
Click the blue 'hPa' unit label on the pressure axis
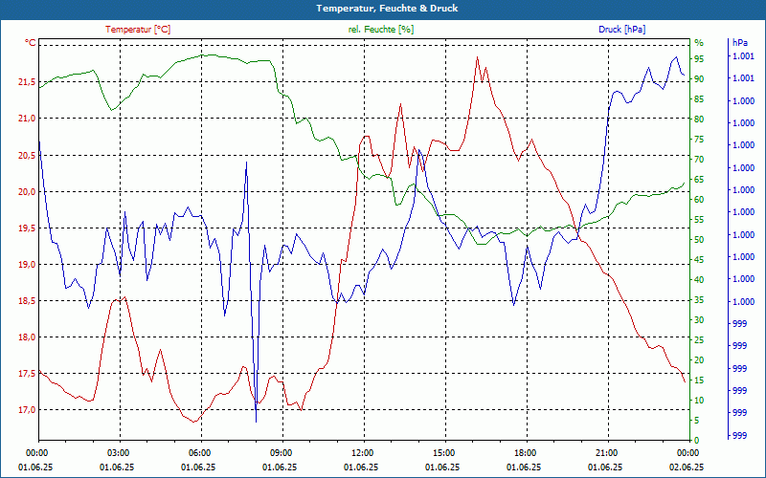(740, 43)
